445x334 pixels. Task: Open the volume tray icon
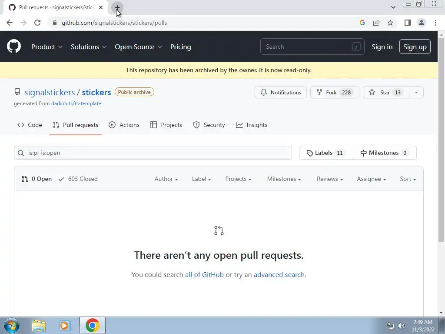point(401,326)
